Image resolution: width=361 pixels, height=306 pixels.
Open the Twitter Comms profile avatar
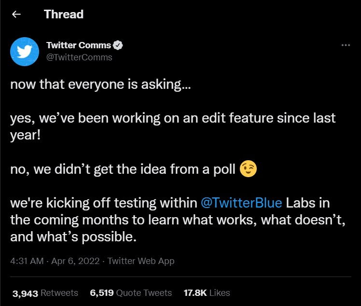(25, 52)
